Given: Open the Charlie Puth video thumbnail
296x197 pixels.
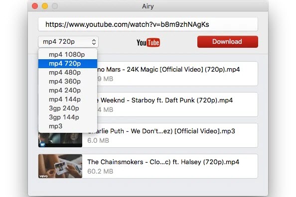Looking at the screenshot, I should (60, 140).
